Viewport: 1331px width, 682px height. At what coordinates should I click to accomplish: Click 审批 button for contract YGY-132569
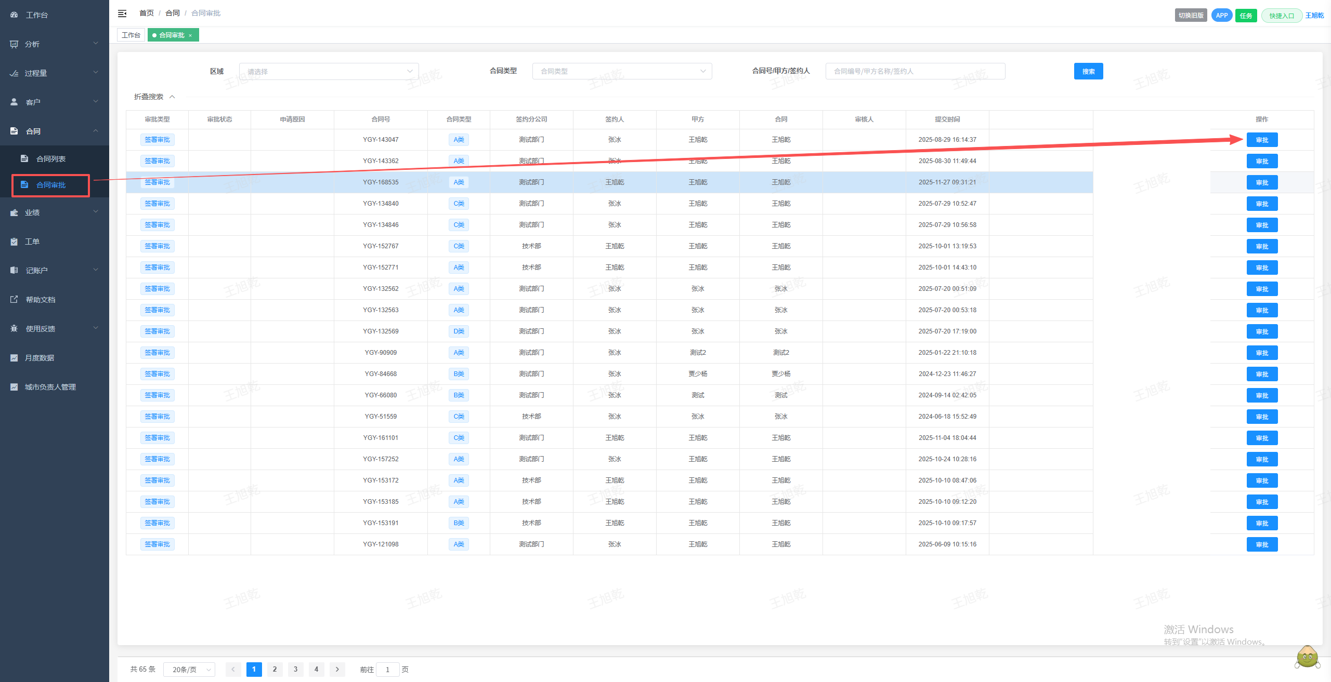tap(1262, 331)
